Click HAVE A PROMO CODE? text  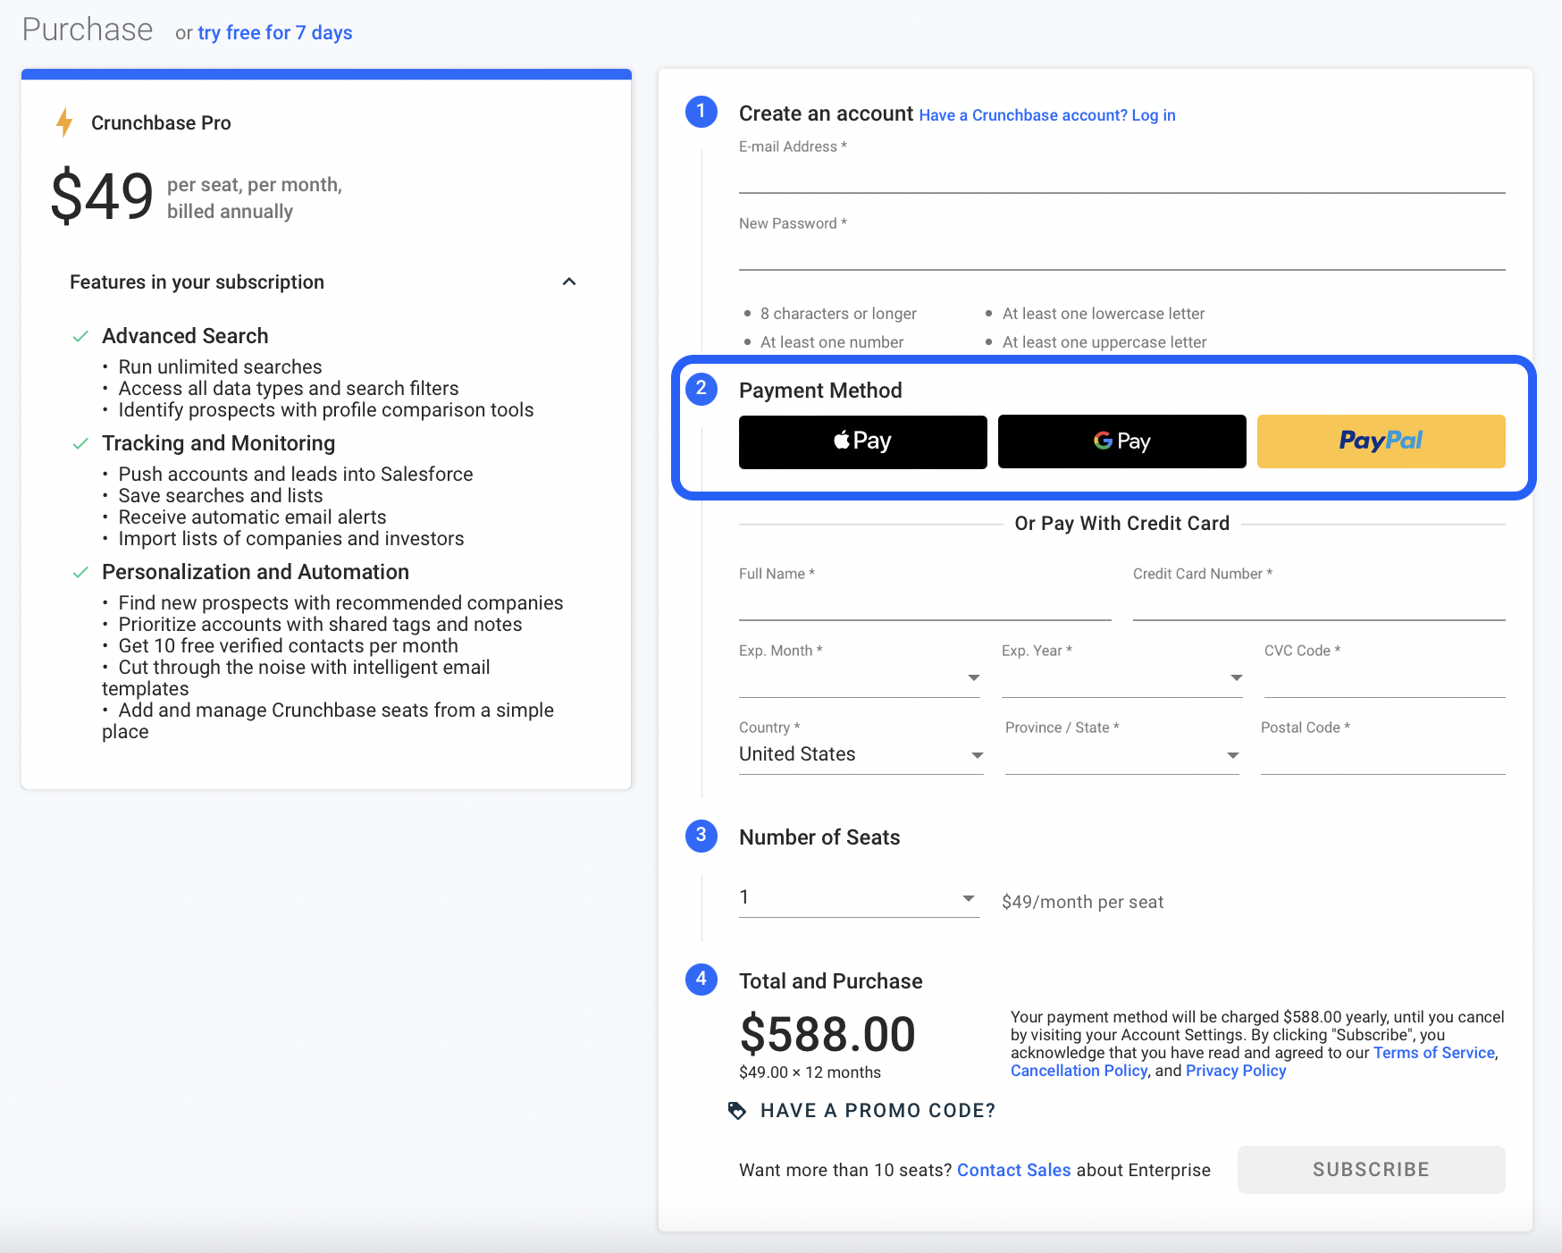878,1111
